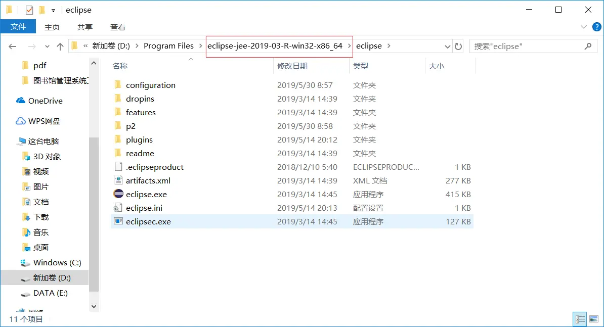Viewport: 604px width, 327px height.
Task: Expand the chevron after Program Files breadcrumb
Action: (200, 46)
